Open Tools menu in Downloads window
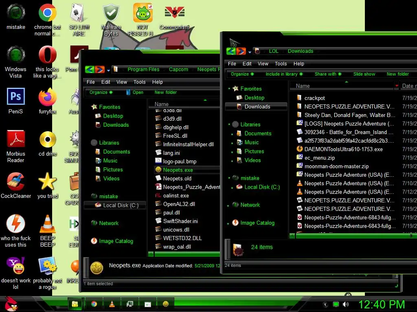 pyautogui.click(x=281, y=64)
